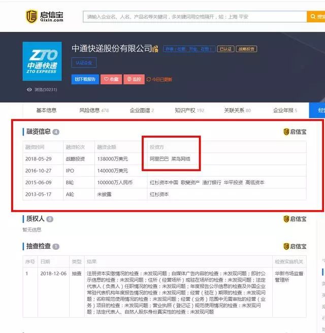
Task: Click the 质权人 section heading
Action: click(35, 218)
